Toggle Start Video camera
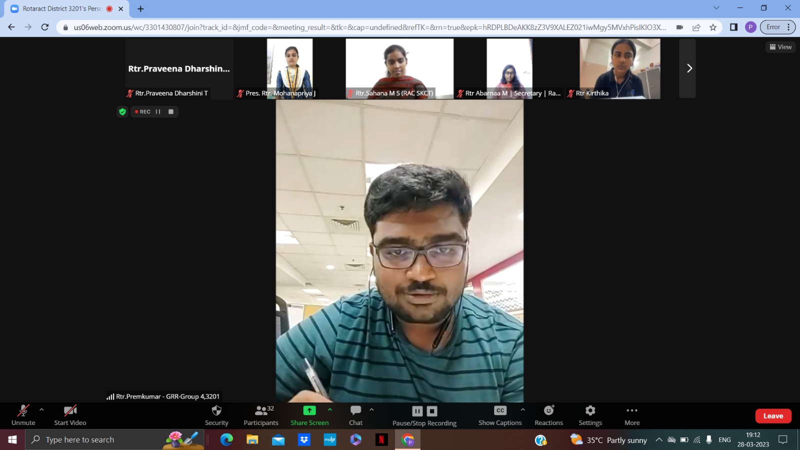 point(70,411)
